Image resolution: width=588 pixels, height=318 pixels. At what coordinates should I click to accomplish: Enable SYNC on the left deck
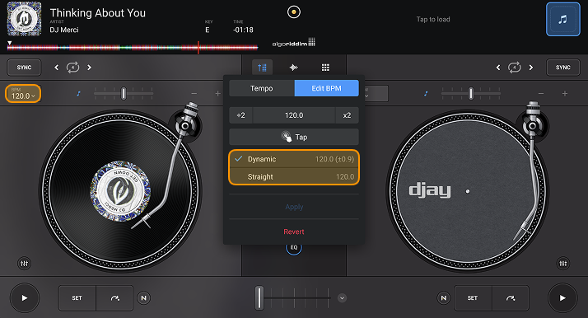point(24,68)
